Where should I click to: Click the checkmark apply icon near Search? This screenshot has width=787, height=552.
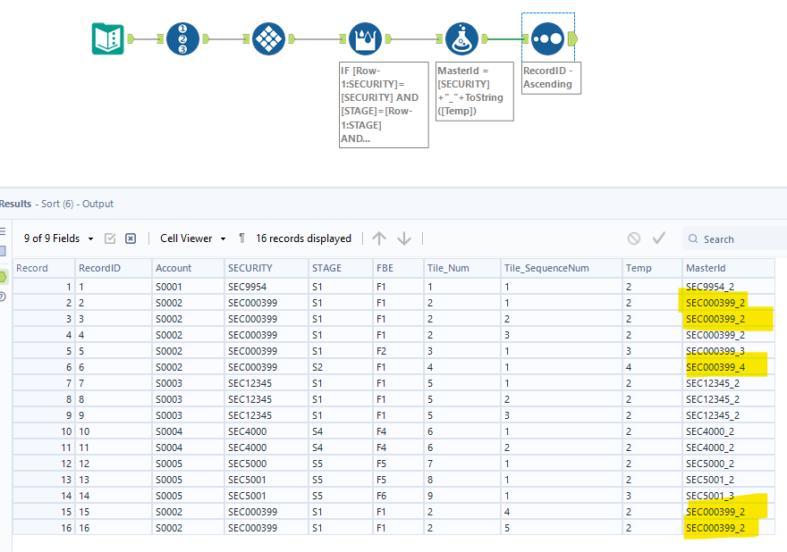point(659,238)
